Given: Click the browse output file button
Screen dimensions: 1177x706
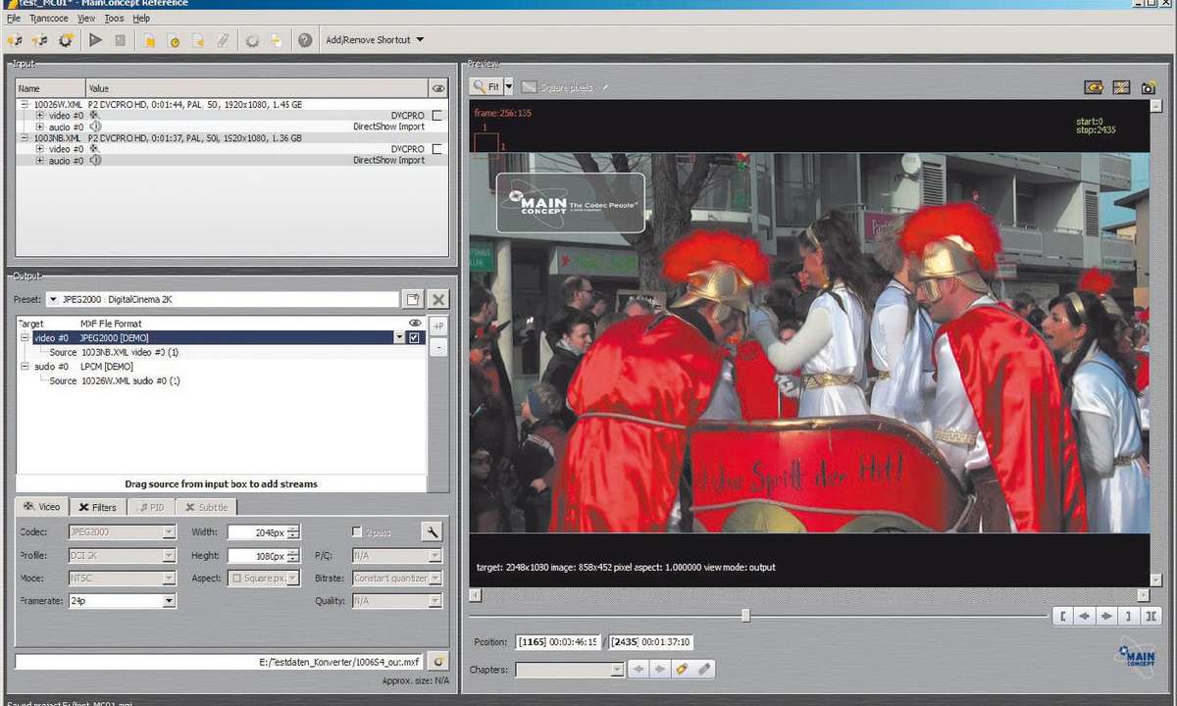Looking at the screenshot, I should [x=439, y=662].
